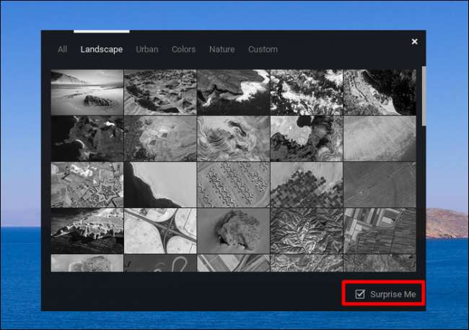The image size is (469, 330).
Task: Select the Landscape category tab
Action: [101, 50]
